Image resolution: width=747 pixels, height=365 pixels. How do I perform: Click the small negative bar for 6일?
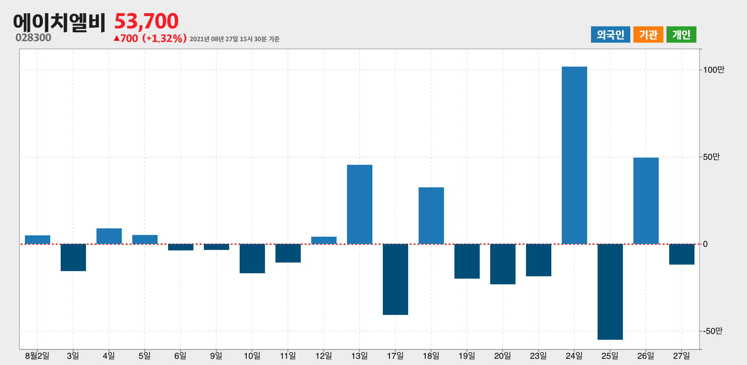(181, 247)
